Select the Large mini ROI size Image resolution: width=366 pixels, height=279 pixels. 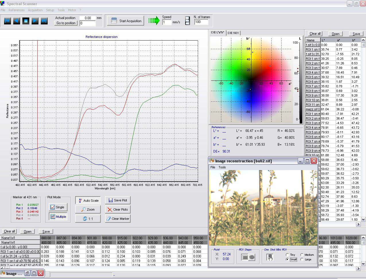coord(302,259)
